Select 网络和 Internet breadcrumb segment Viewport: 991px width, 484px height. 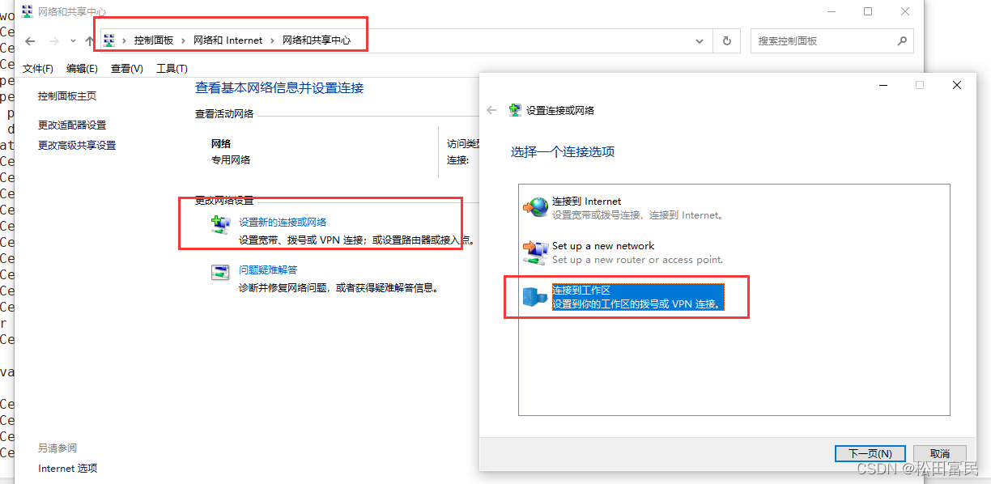pos(228,40)
